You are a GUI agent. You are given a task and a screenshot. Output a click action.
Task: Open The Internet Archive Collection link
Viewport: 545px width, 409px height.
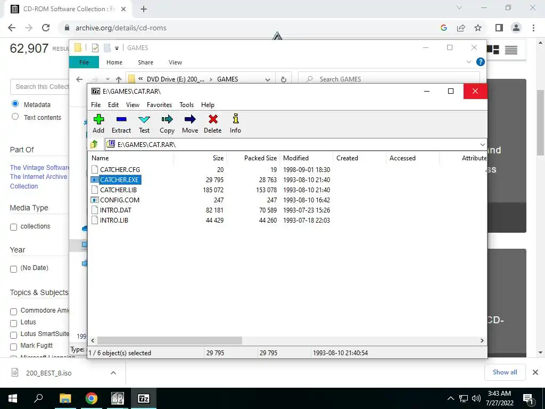(38, 181)
